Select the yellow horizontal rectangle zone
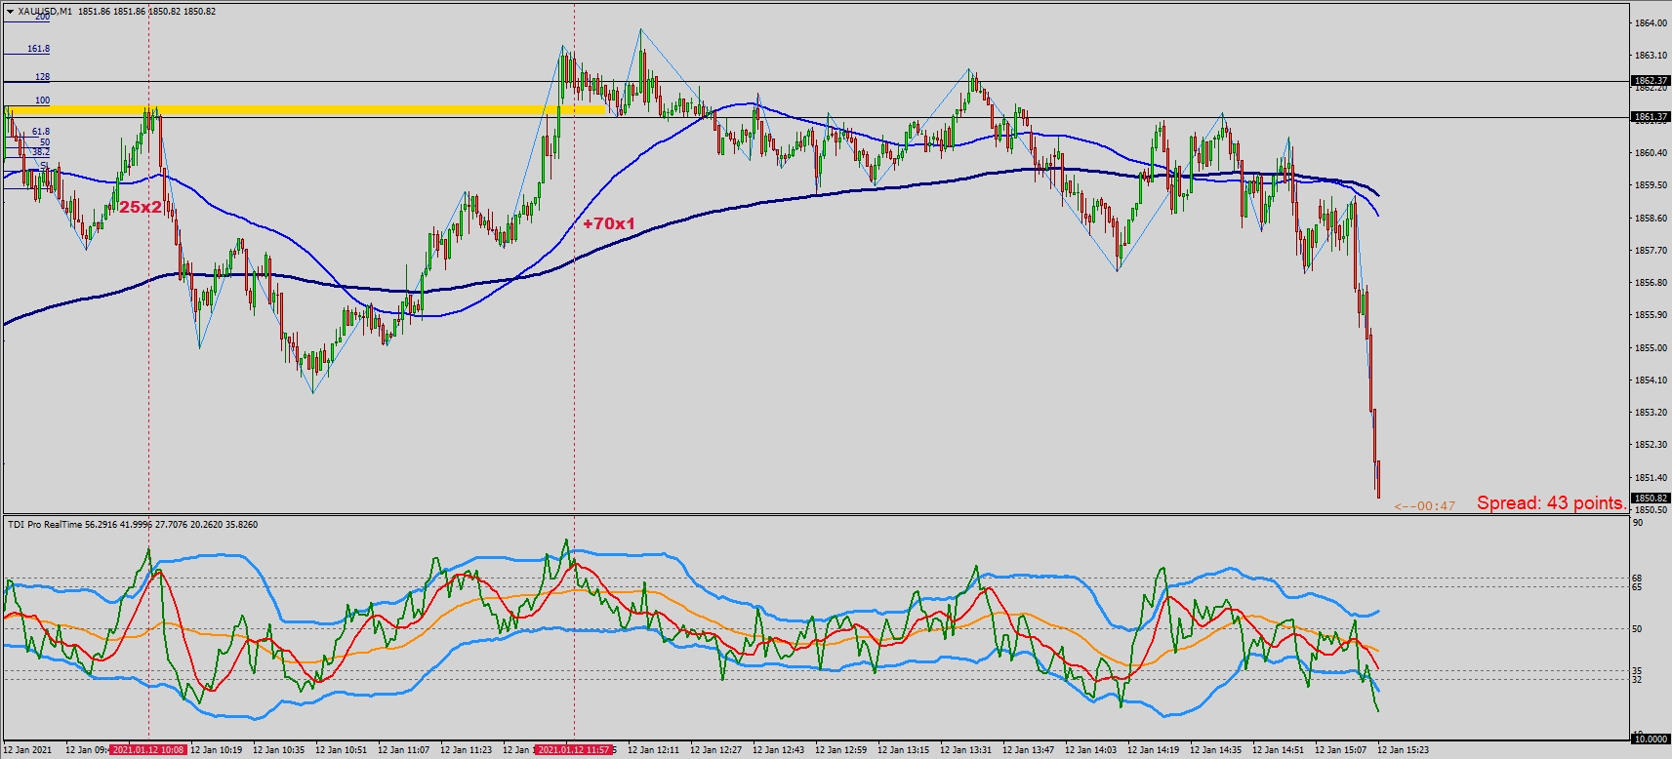 [303, 110]
